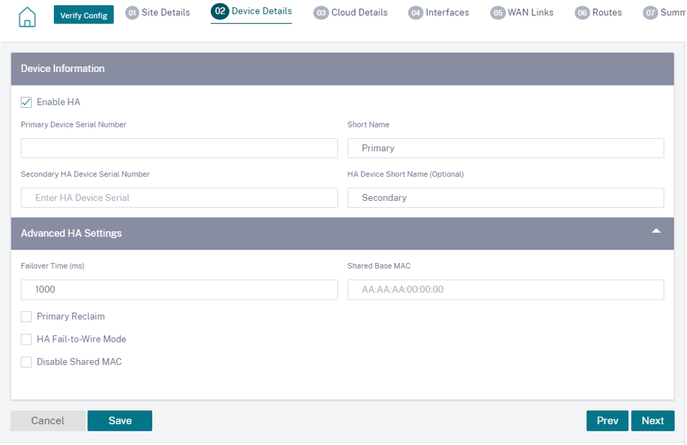The width and height of the screenshot is (687, 445).
Task: Collapse the Advanced HA Settings section arrow
Action: click(656, 231)
